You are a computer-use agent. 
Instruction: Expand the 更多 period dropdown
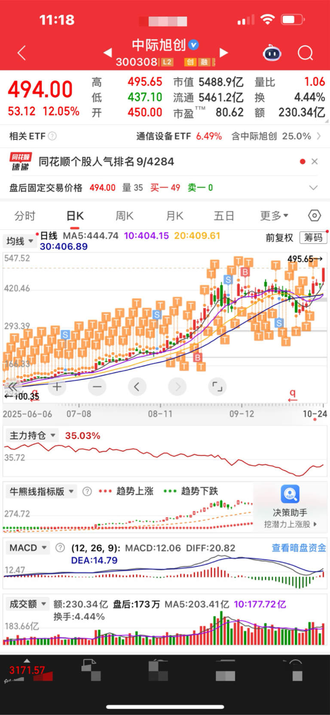pyautogui.click(x=274, y=215)
